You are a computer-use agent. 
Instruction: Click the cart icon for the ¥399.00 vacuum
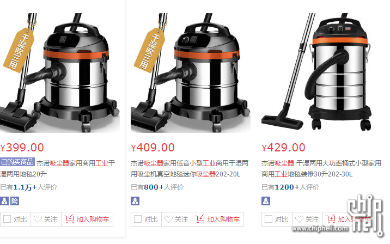point(69,219)
